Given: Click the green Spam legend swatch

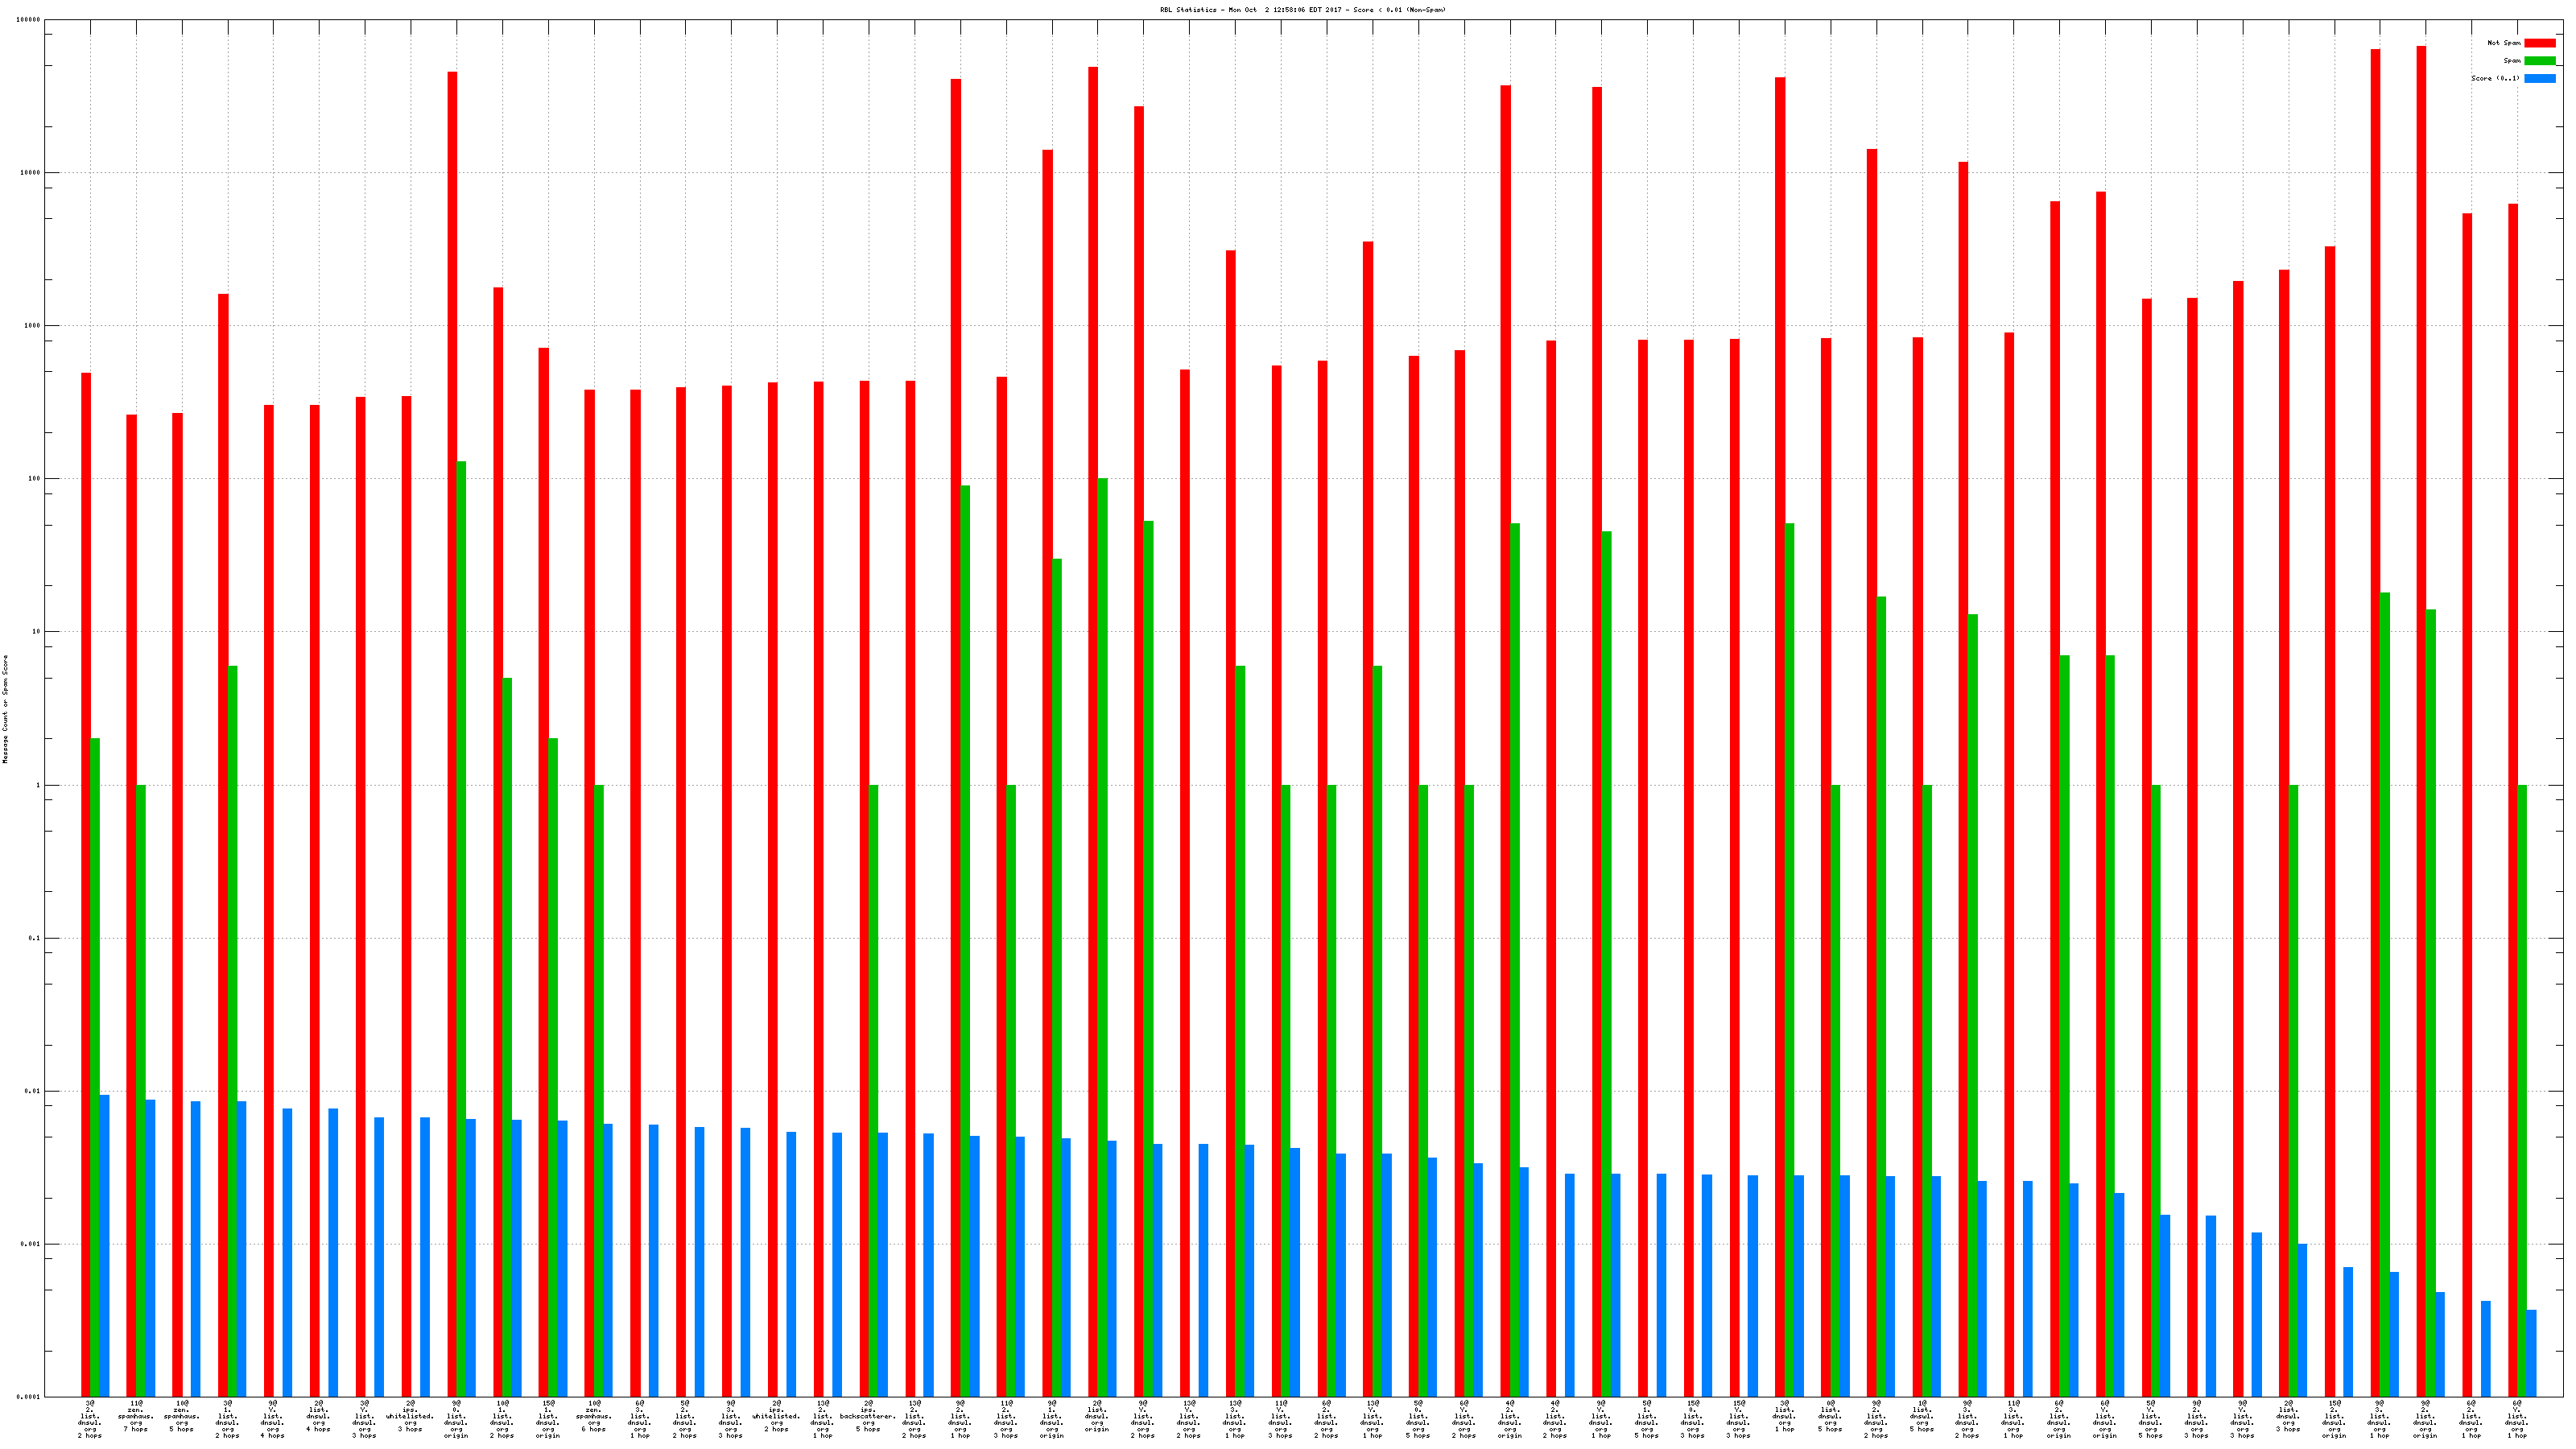Looking at the screenshot, I should (x=2539, y=61).
